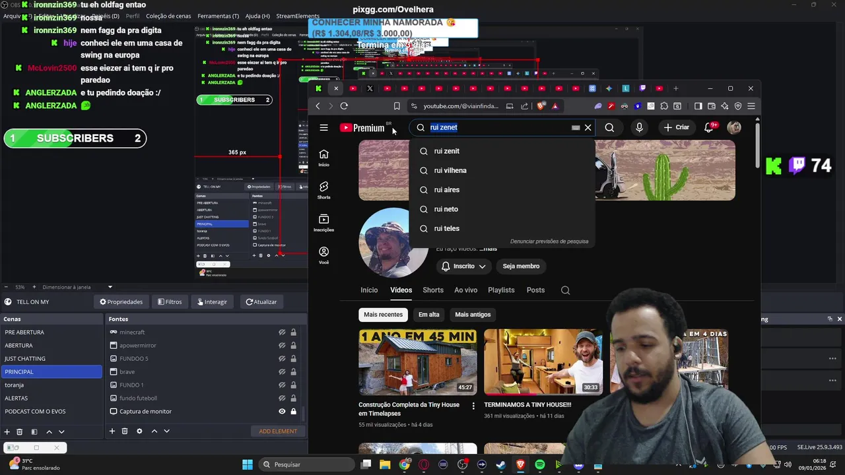
Task: Show the FUNDOO 5 source
Action: point(282,359)
